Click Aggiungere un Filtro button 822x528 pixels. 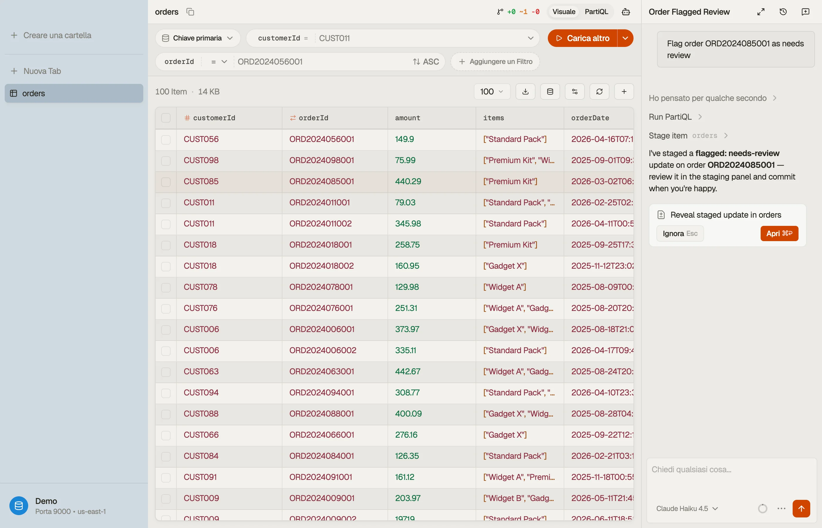pos(495,62)
